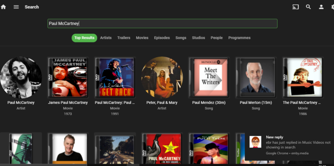The height and width of the screenshot is (166, 334).
Task: Switch to the Artists tab
Action: (106, 38)
